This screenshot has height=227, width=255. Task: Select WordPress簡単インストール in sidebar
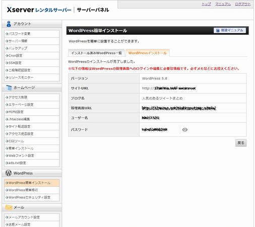tap(32, 183)
